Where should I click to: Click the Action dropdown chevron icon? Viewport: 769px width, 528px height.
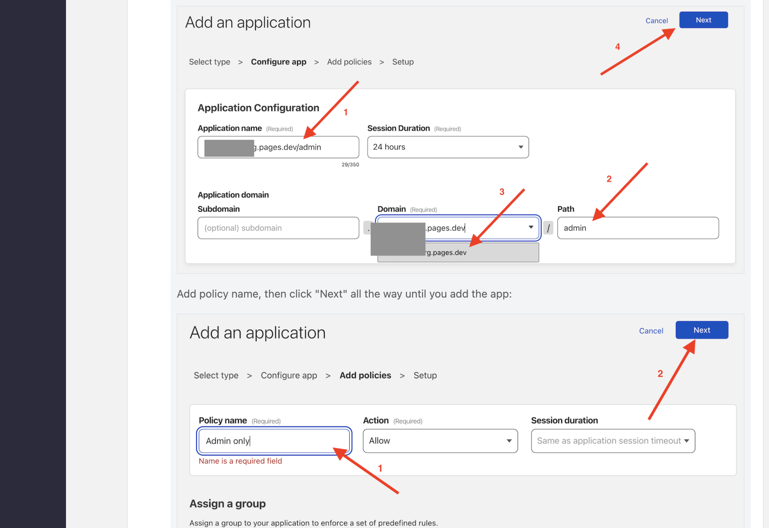click(x=509, y=441)
